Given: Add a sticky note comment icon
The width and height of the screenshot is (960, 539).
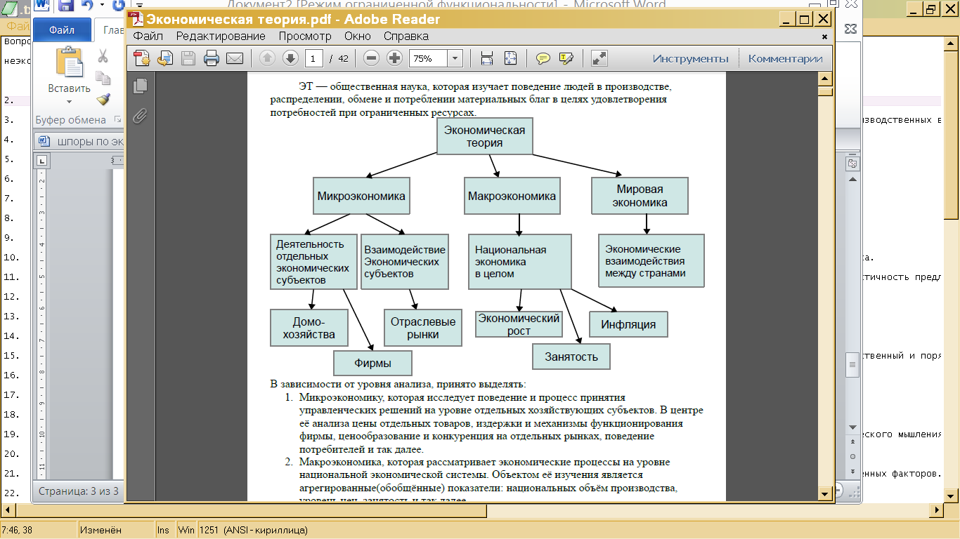Looking at the screenshot, I should tap(543, 58).
